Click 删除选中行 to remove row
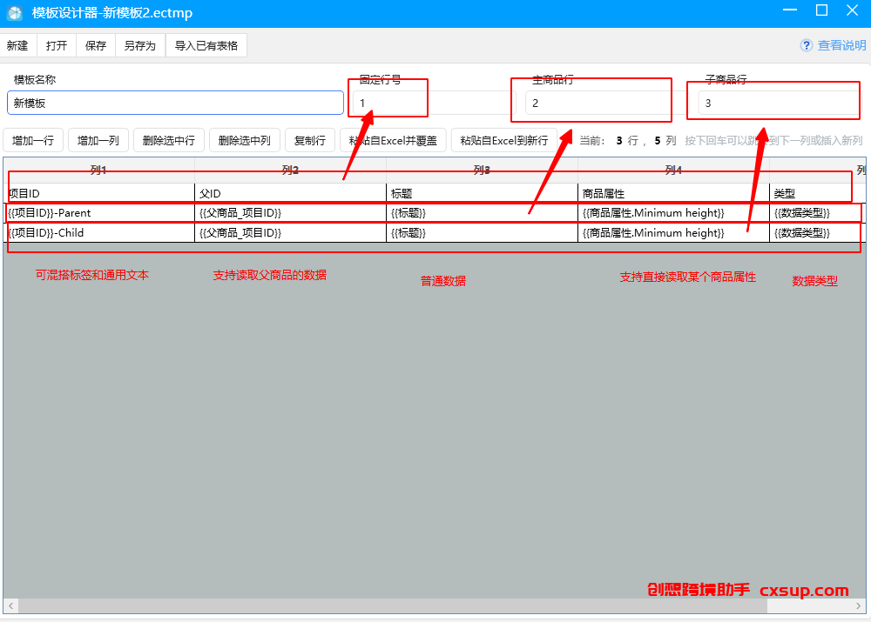The image size is (871, 622). coord(169,140)
